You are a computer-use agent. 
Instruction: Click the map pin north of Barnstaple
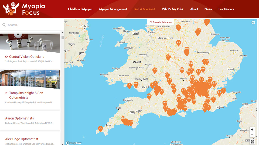[x=149, y=96]
